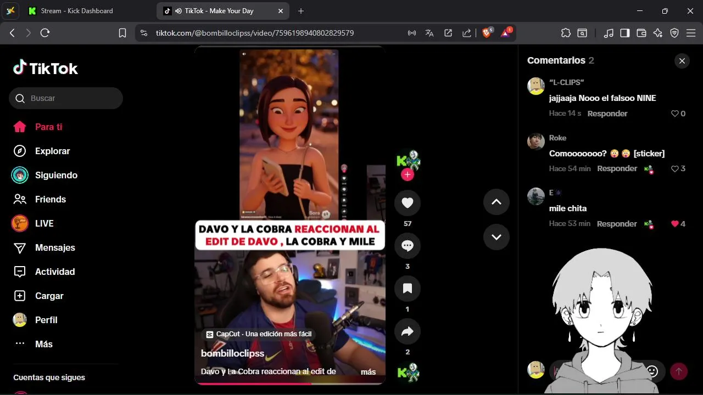Share the video using the arrow icon
Image resolution: width=703 pixels, height=395 pixels.
tap(408, 331)
